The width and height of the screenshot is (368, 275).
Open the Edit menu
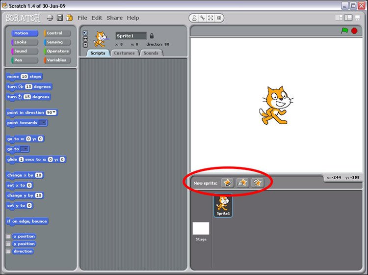[97, 18]
